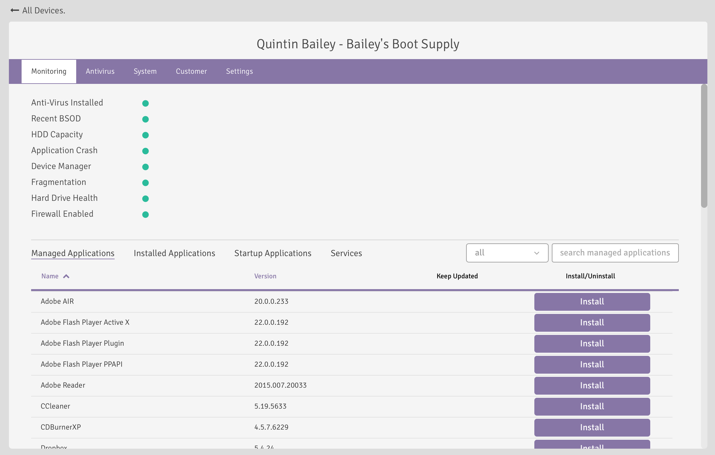Click the Application Crash status dot

(145, 151)
